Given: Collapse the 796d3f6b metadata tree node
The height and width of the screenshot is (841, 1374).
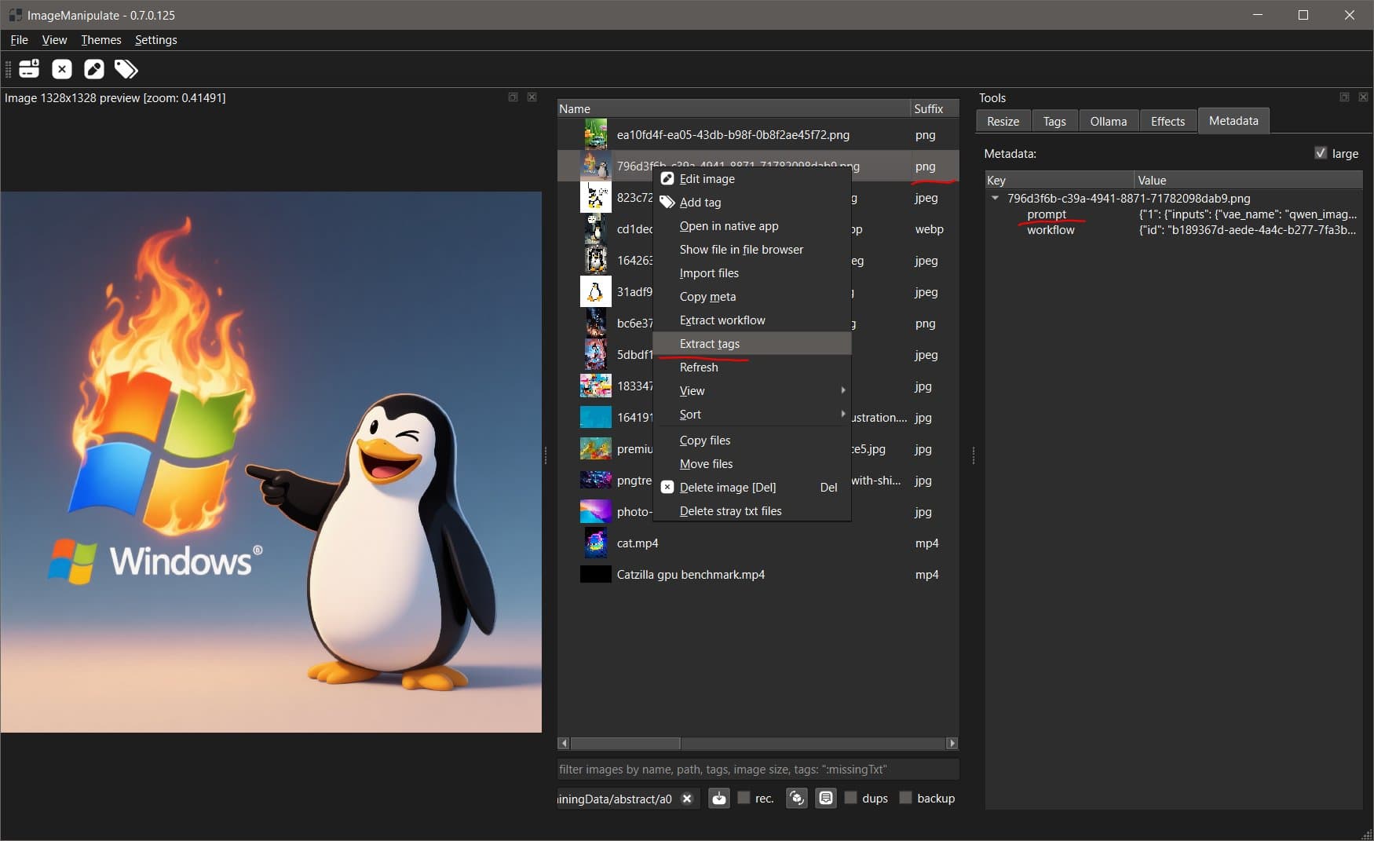Looking at the screenshot, I should click(996, 198).
